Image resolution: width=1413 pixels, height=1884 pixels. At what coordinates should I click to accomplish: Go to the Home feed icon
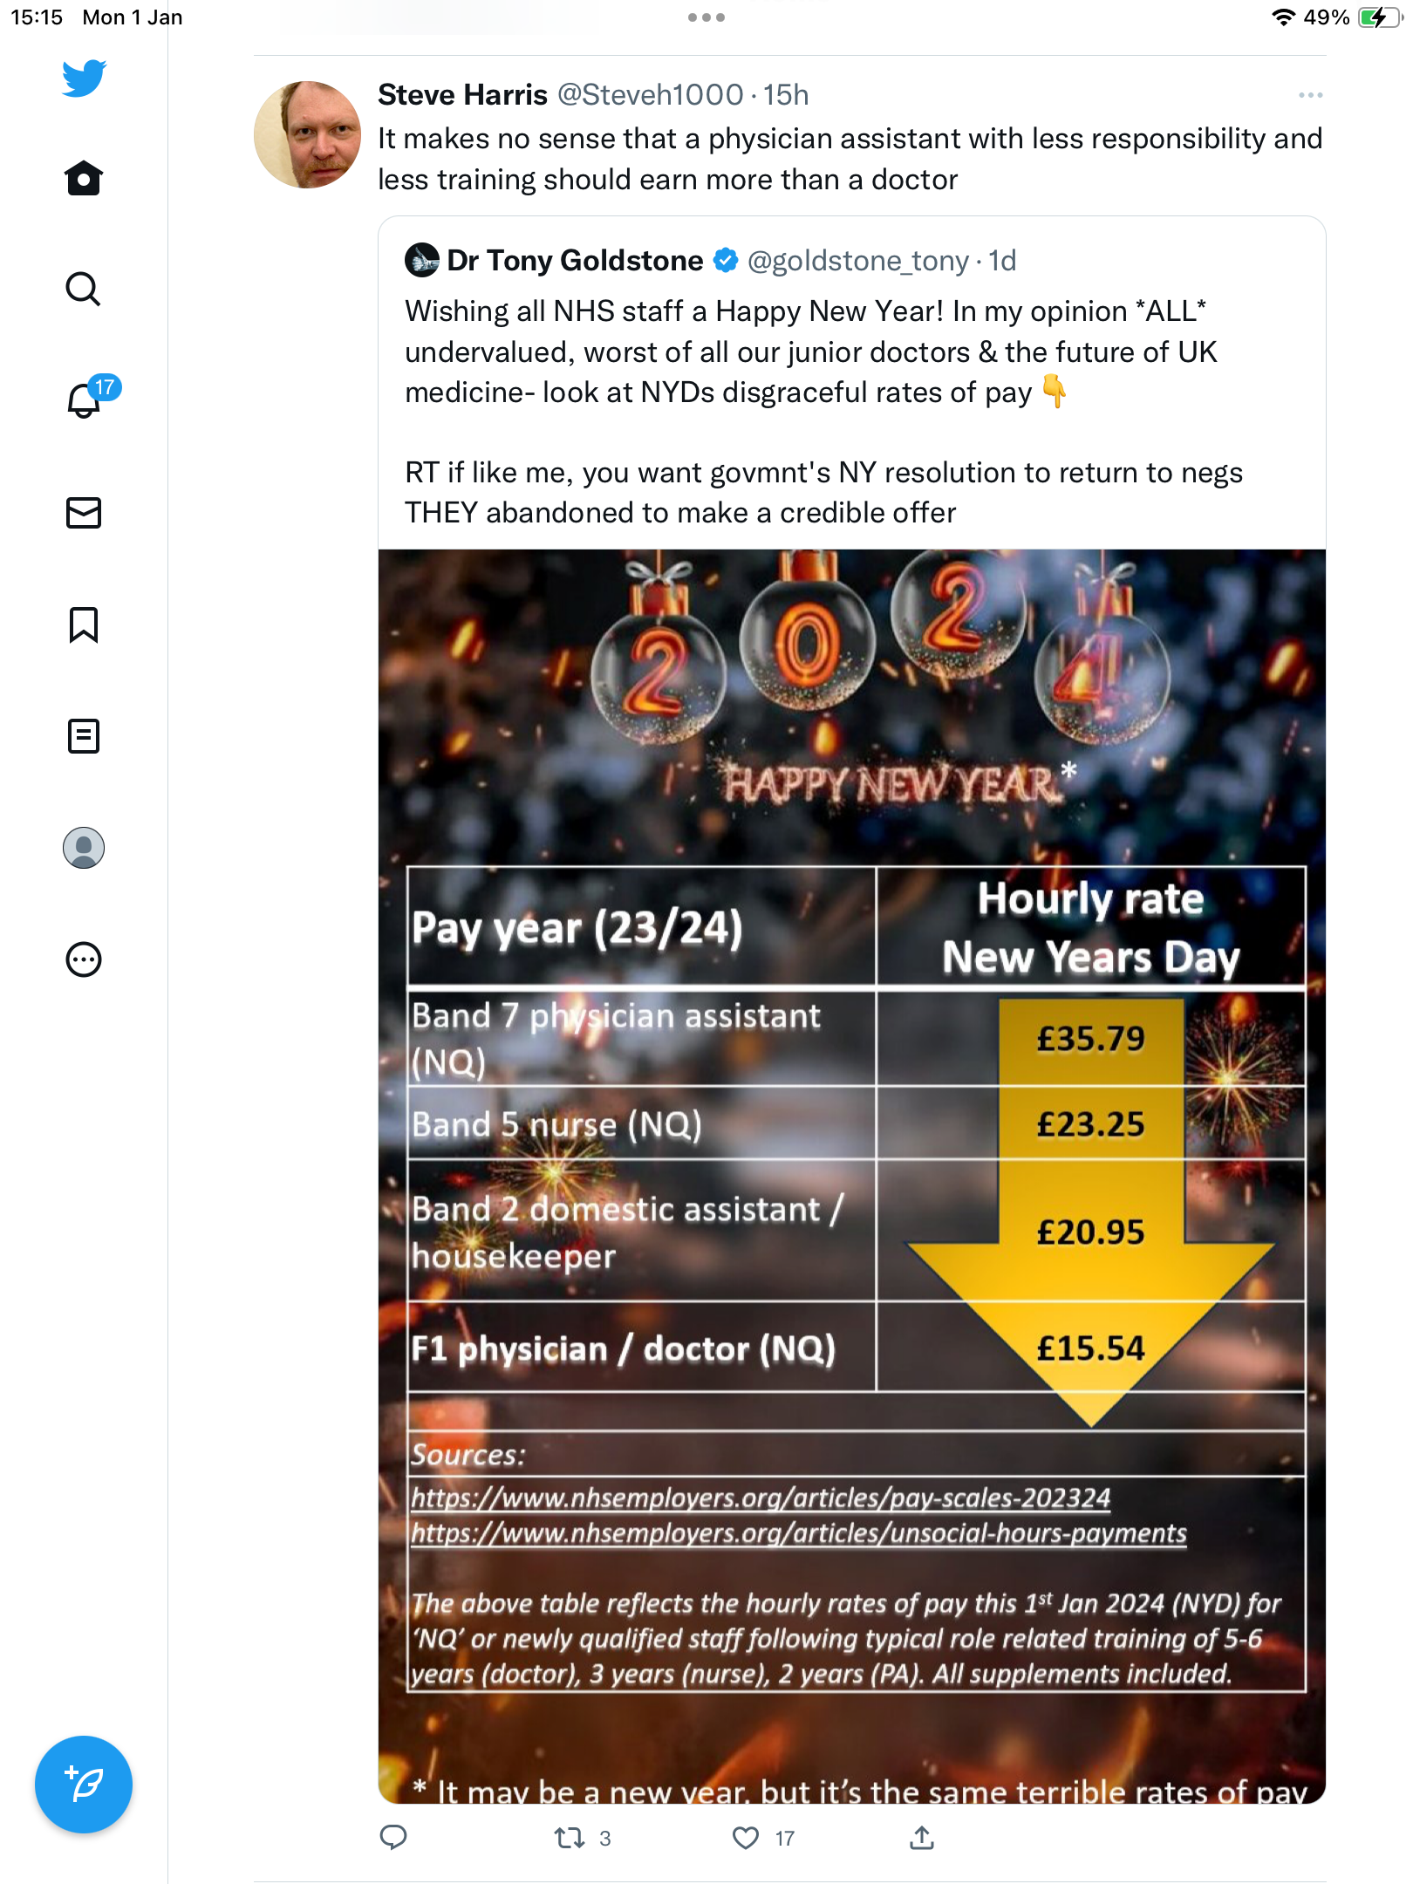pos(84,178)
